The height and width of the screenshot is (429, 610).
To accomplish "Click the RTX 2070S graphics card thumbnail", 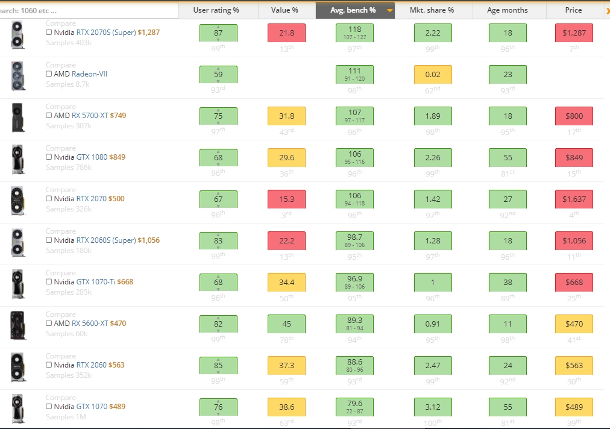I will click(x=18, y=36).
